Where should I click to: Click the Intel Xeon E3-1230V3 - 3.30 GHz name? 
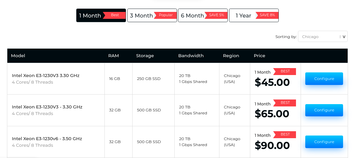pos(47,107)
